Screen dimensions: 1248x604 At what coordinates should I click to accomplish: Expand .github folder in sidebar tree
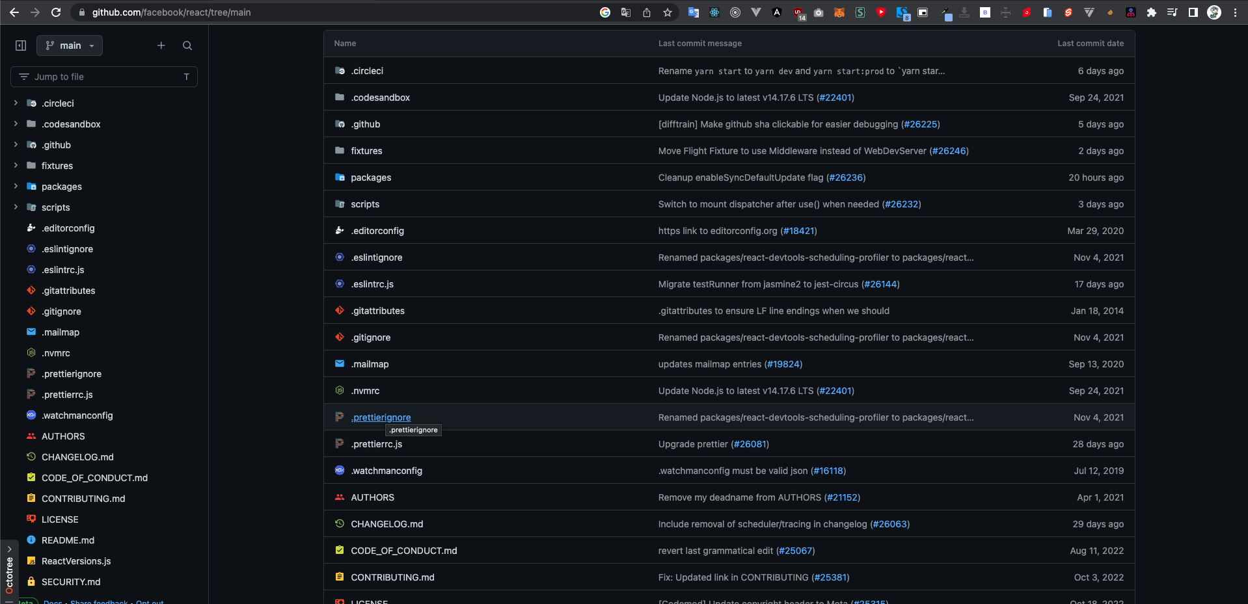coord(16,144)
